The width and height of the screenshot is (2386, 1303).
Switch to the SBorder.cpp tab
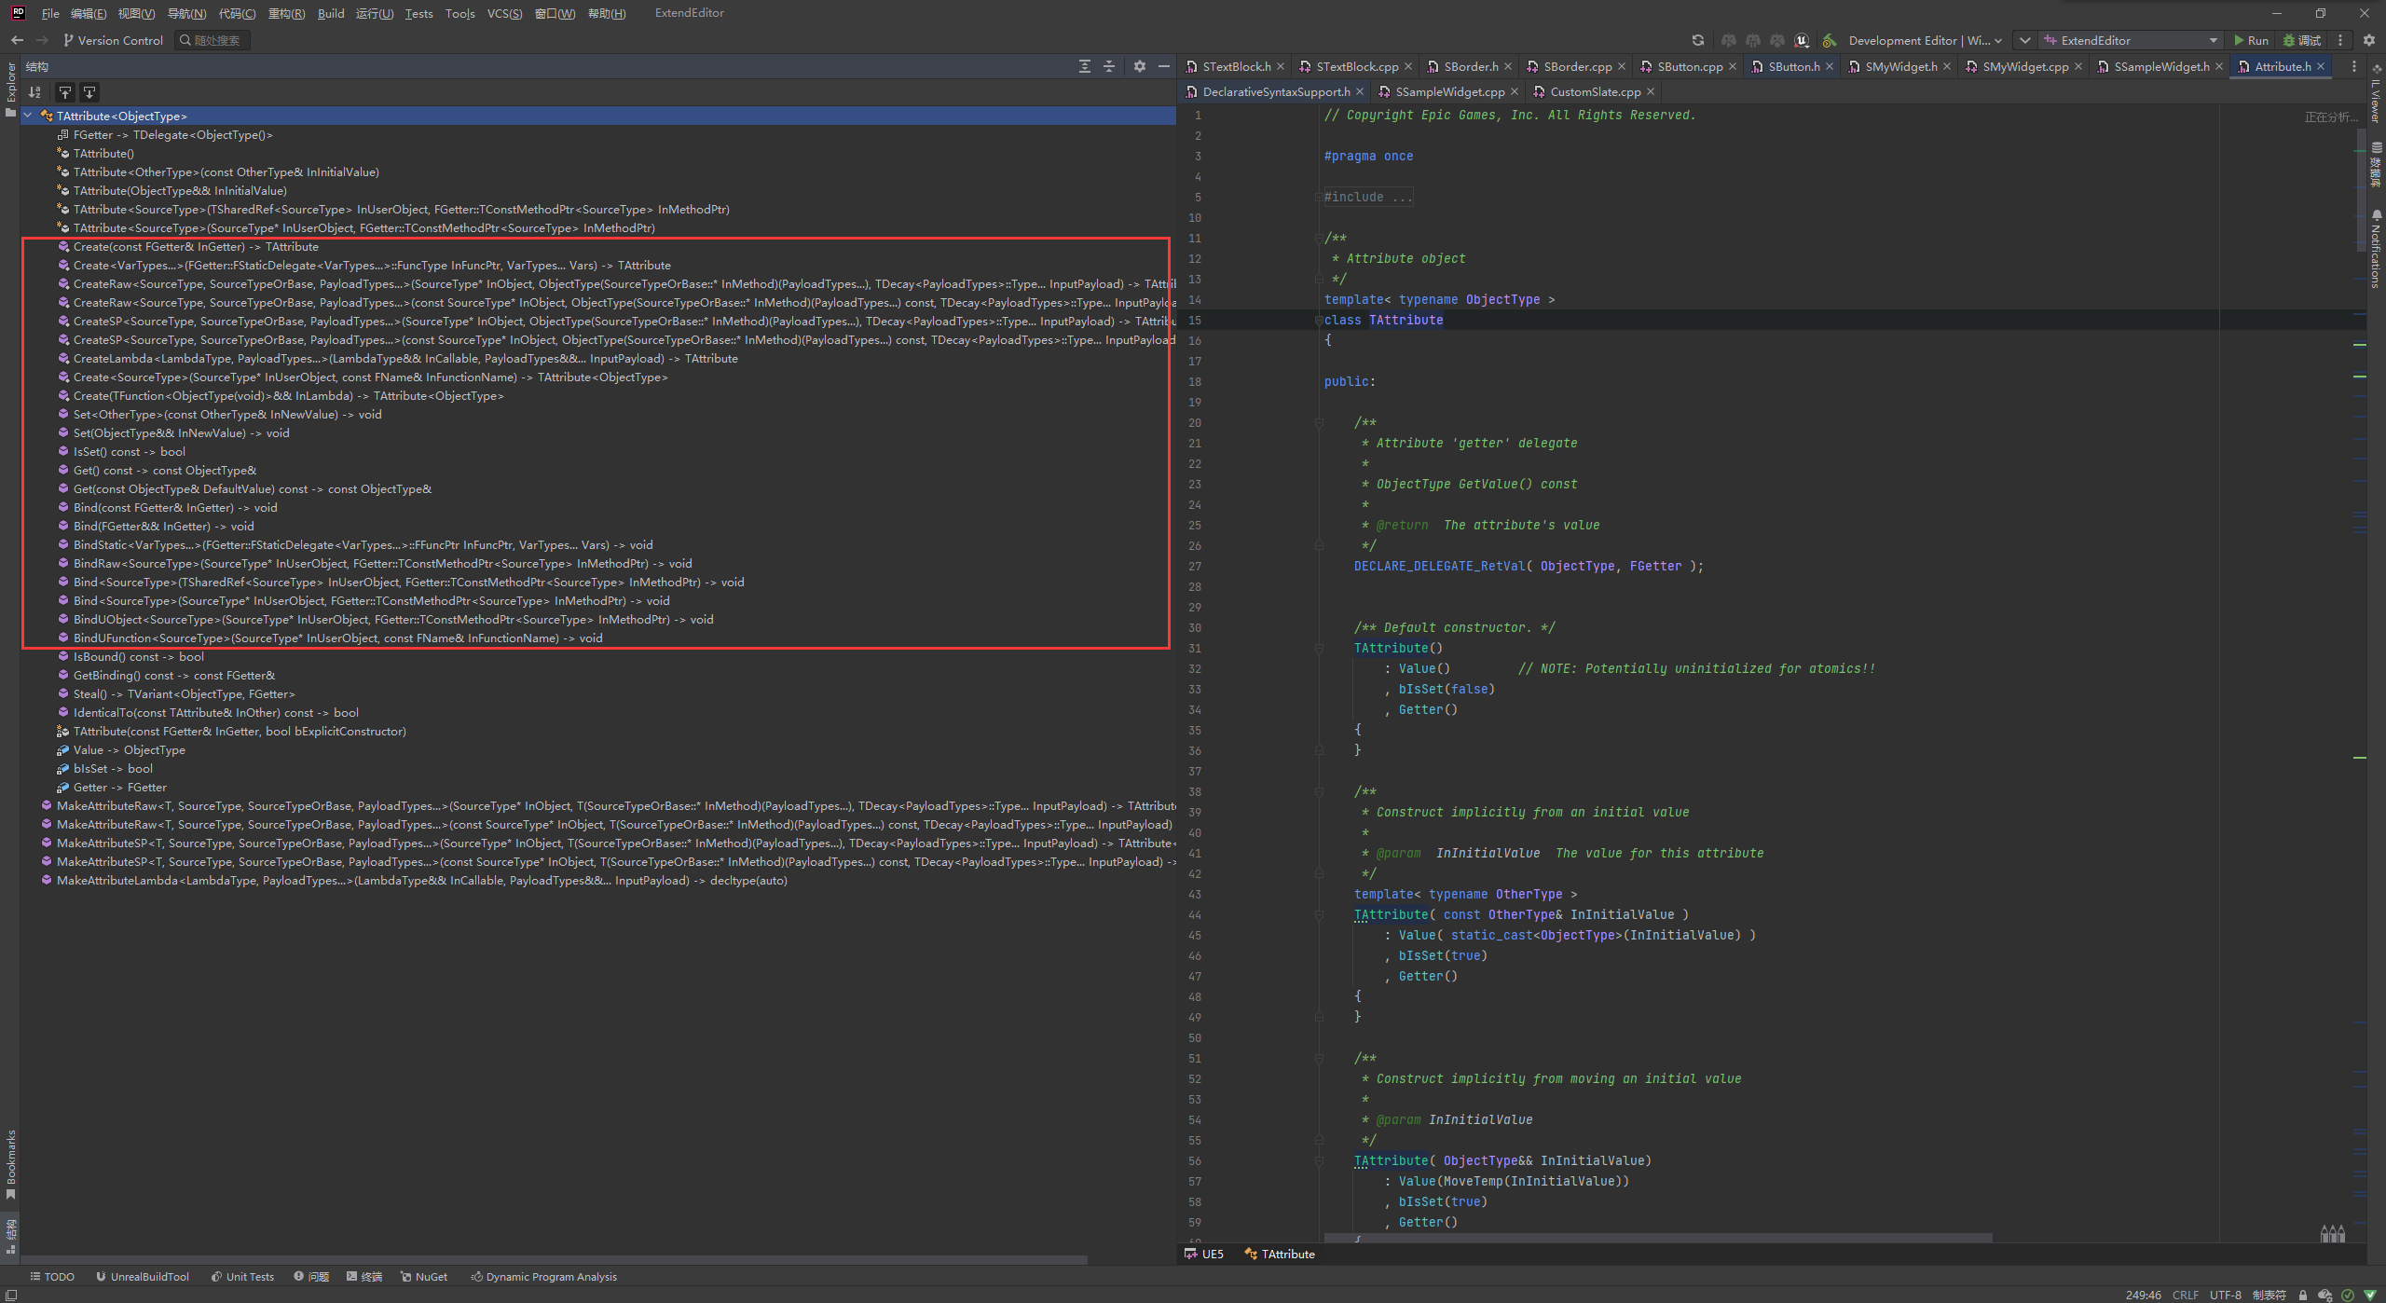1577,66
